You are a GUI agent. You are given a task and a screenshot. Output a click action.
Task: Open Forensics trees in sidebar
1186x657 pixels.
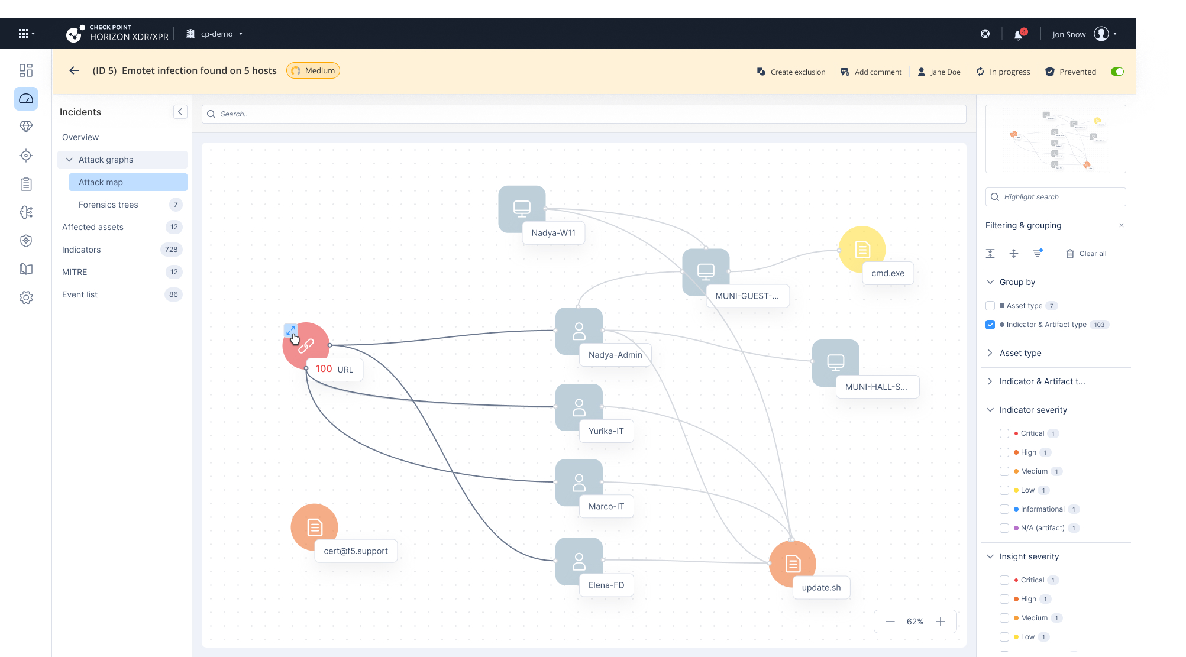[x=108, y=205]
